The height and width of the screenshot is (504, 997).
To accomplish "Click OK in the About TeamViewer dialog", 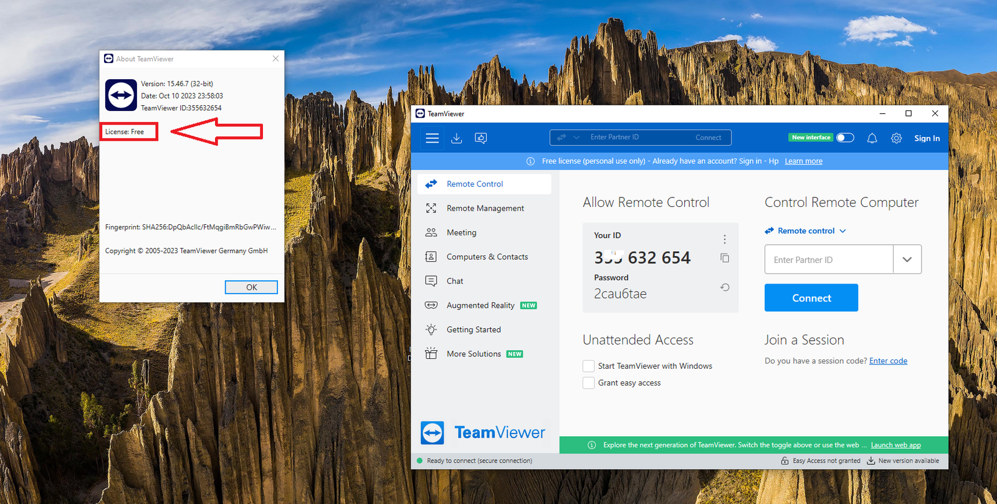I will pyautogui.click(x=251, y=287).
